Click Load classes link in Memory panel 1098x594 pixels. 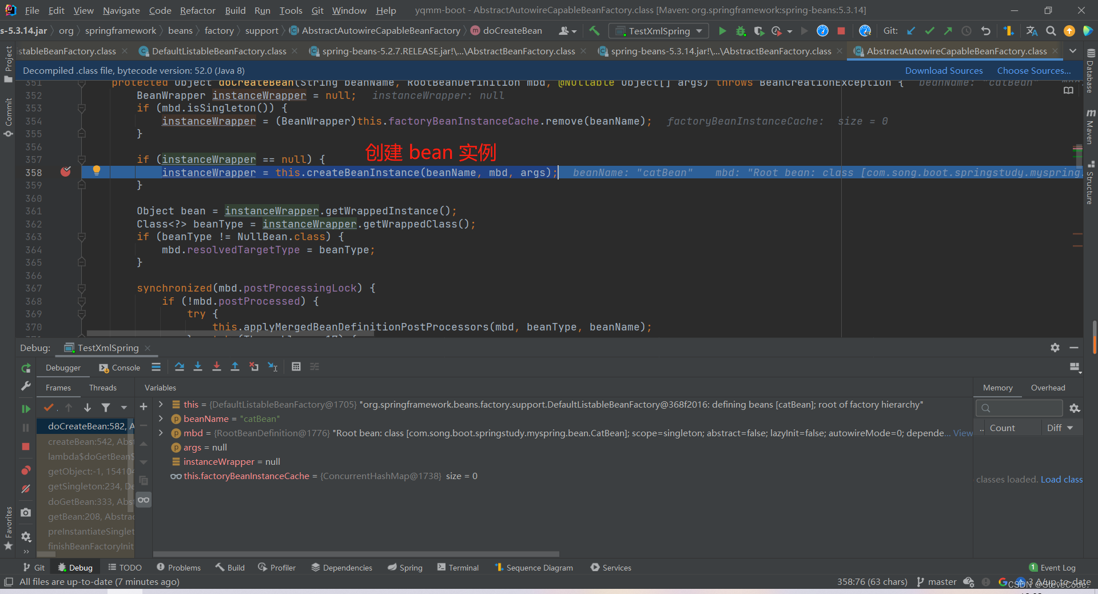[1061, 479]
